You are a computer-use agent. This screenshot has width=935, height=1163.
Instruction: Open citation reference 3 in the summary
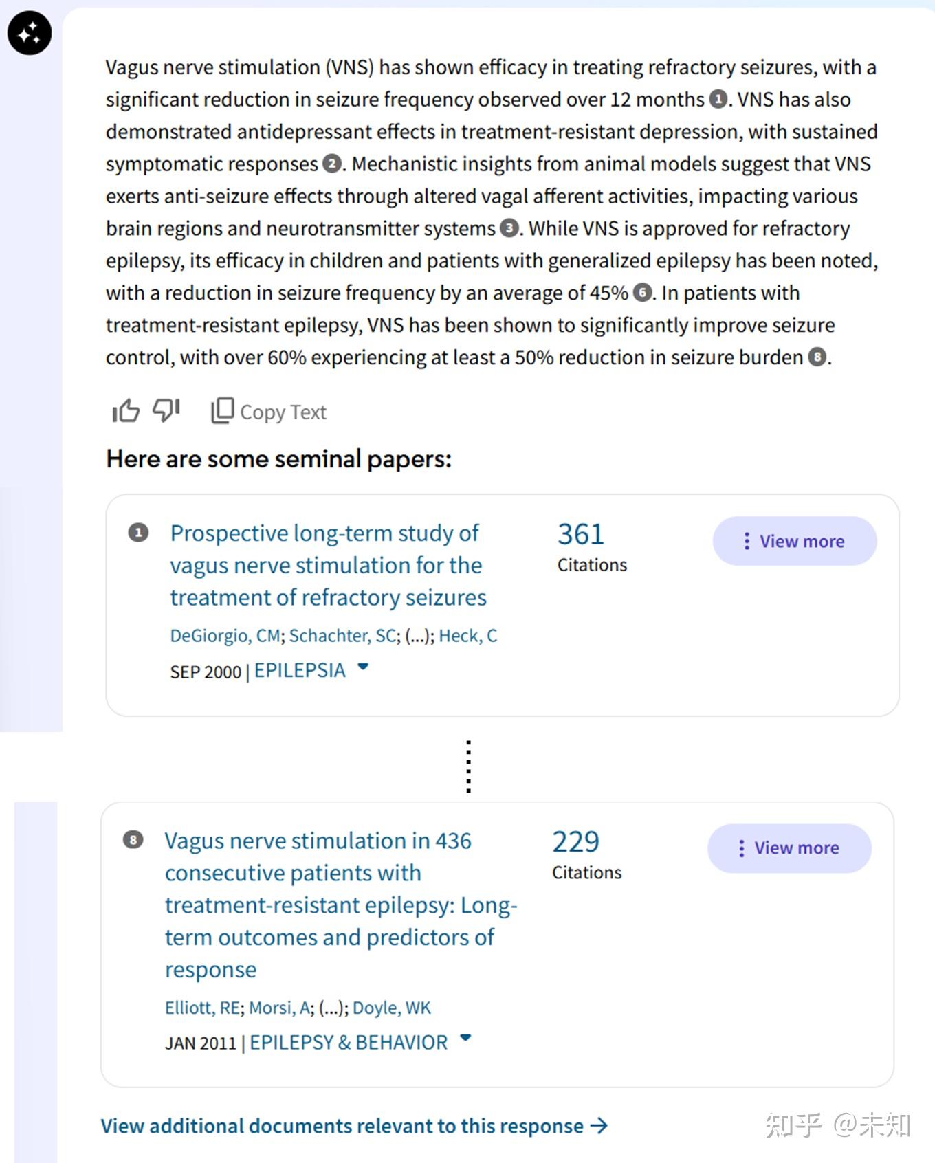pos(509,228)
